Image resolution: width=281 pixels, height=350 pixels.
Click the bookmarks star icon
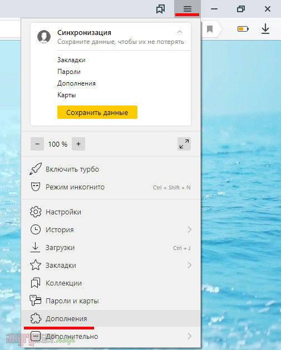[x=36, y=265]
